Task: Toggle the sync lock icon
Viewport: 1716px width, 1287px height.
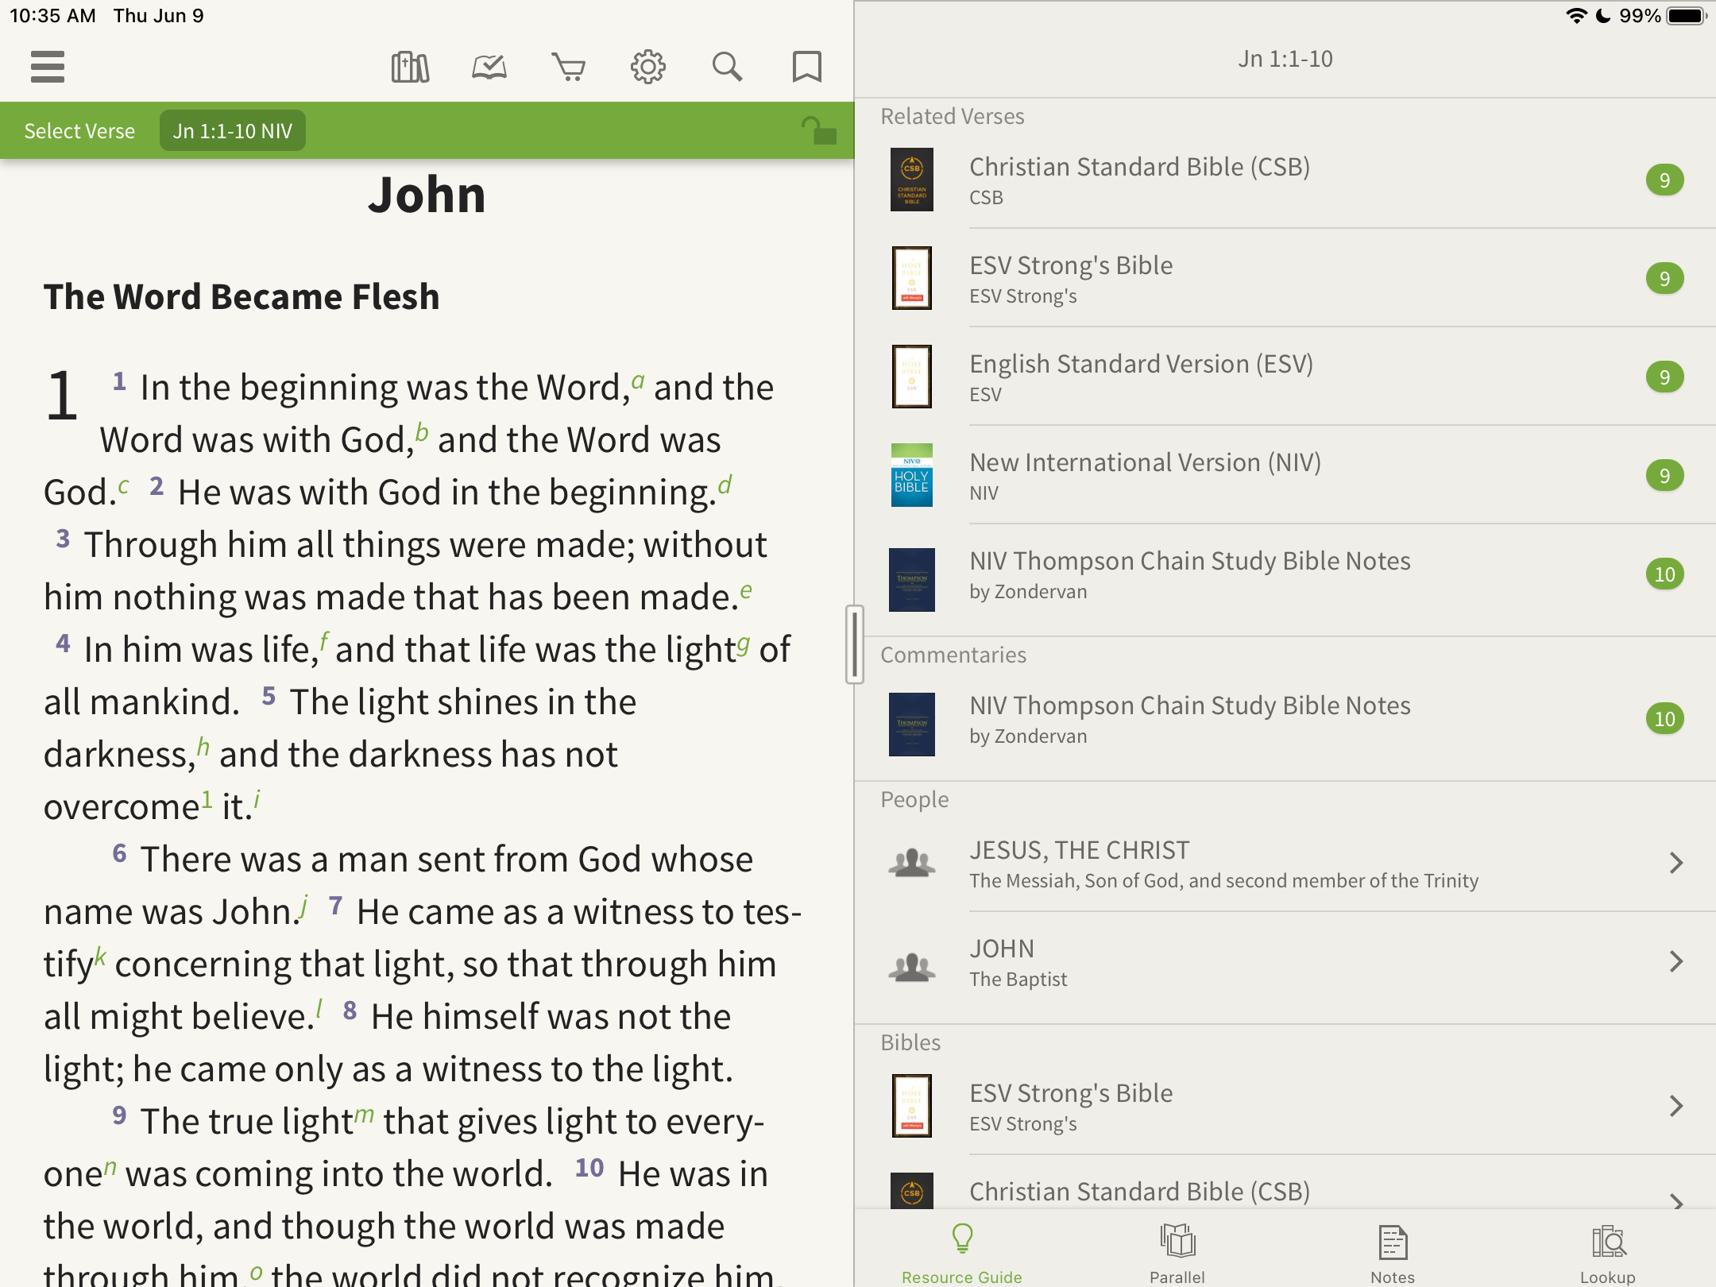Action: pos(818,130)
